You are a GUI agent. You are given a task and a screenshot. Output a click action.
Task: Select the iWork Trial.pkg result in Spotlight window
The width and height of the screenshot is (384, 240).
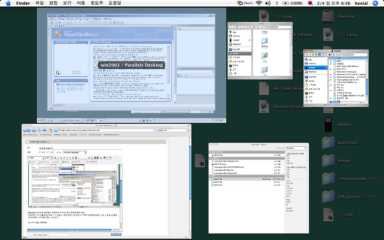click(x=246, y=164)
